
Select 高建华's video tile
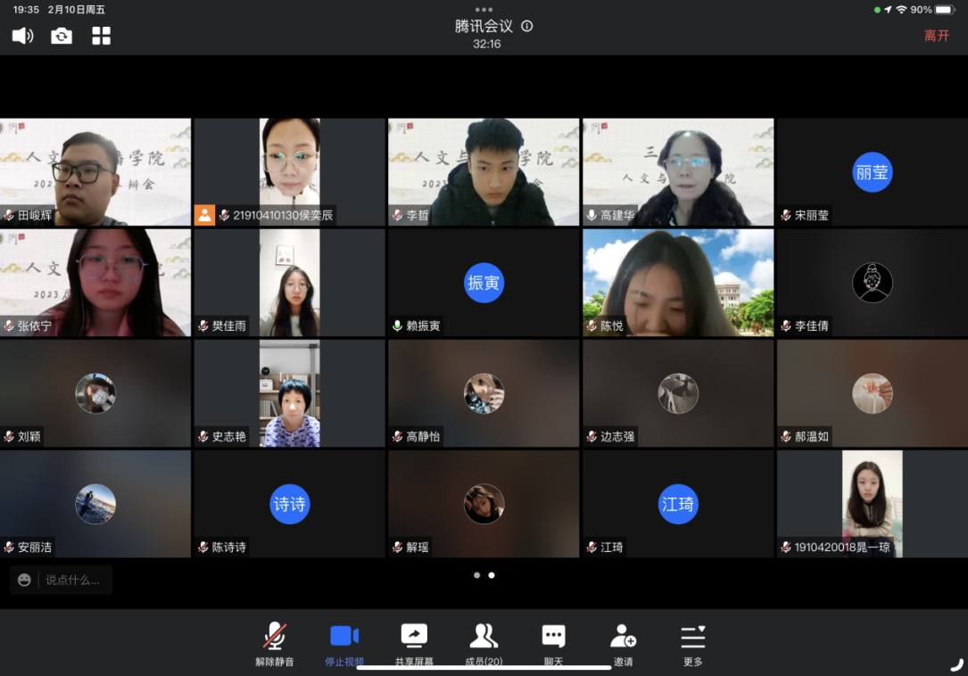[x=678, y=171]
